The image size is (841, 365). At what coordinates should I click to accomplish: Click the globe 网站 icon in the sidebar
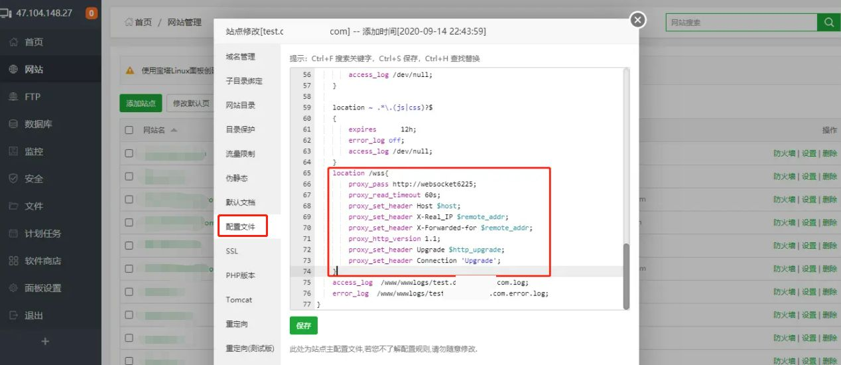[x=13, y=69]
